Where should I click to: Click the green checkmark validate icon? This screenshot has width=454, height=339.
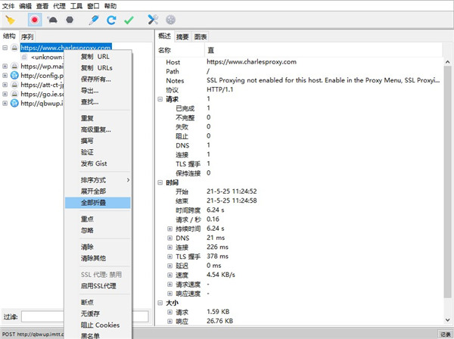(129, 19)
